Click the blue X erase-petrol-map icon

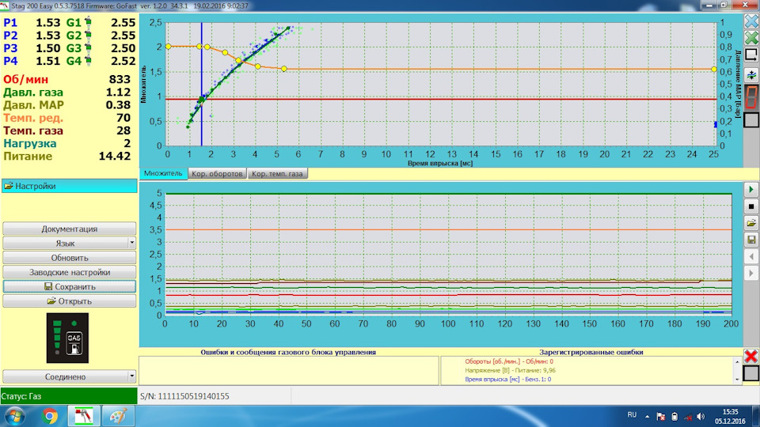751,21
